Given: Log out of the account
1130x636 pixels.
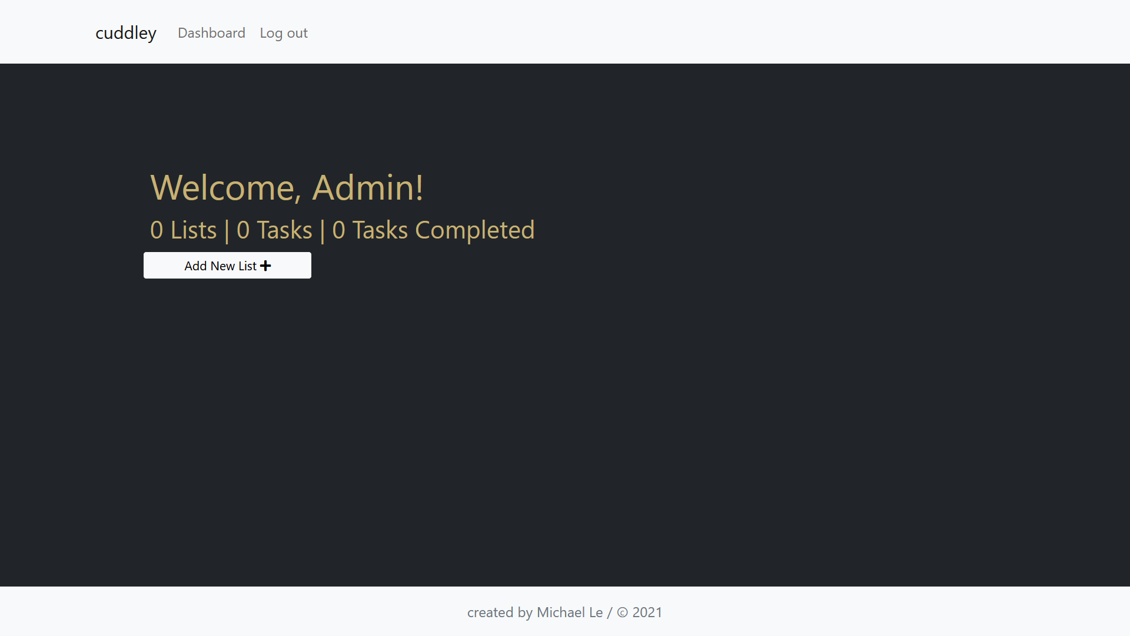Looking at the screenshot, I should [284, 33].
